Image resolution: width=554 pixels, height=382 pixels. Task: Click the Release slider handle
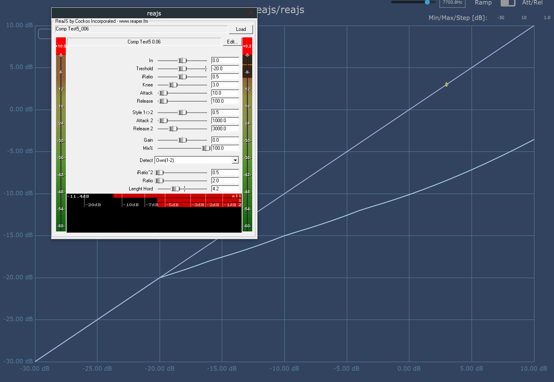pos(163,101)
